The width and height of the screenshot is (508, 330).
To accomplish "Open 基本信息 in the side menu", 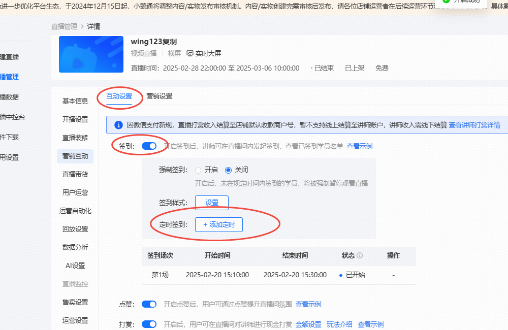I will 75,101.
